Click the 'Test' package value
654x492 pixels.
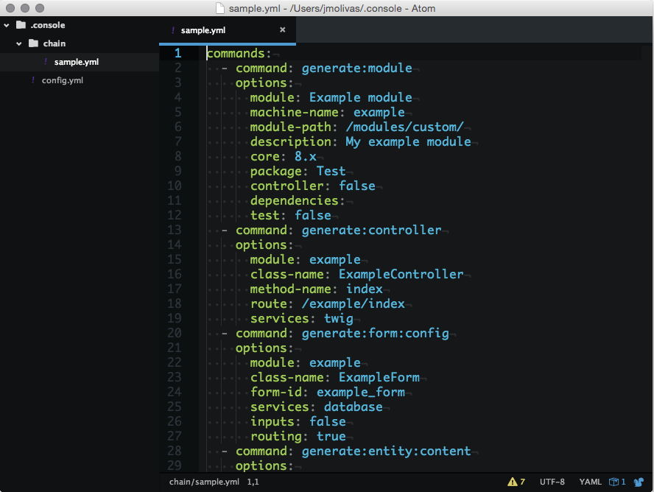point(331,172)
